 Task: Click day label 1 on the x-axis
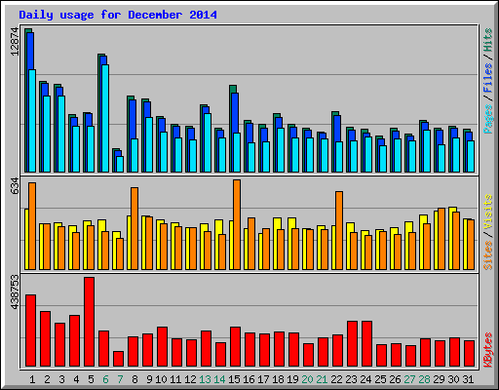pos(32,379)
